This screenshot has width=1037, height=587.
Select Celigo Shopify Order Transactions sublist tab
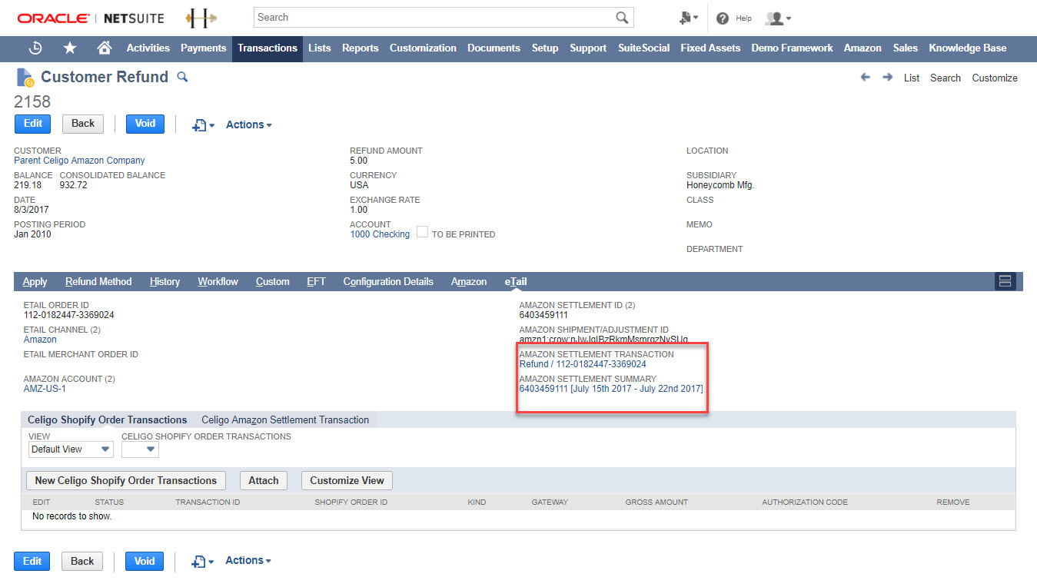[x=108, y=420]
